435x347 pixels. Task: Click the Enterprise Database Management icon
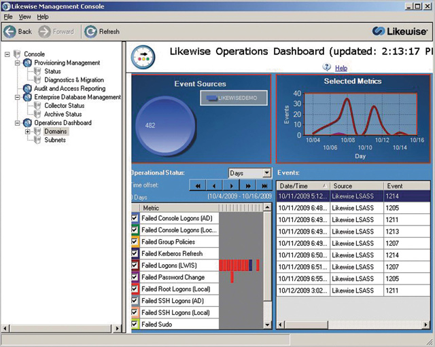tap(27, 97)
